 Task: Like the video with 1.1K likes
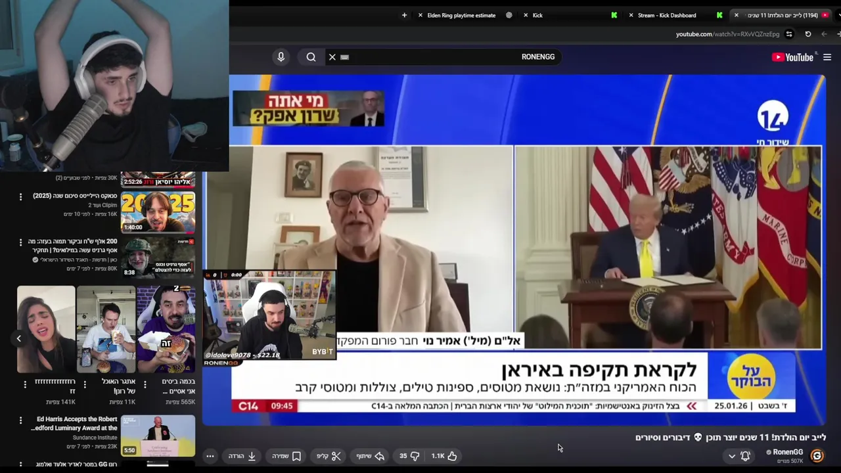click(x=444, y=456)
